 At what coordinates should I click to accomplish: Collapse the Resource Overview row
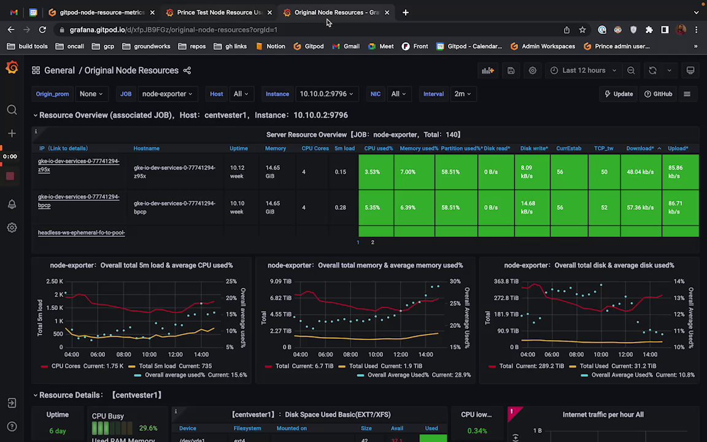click(35, 115)
